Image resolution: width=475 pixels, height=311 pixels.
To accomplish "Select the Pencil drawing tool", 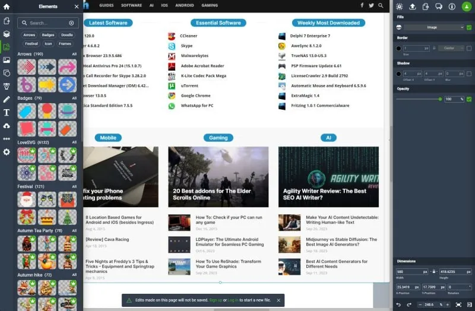I will coord(7,99).
